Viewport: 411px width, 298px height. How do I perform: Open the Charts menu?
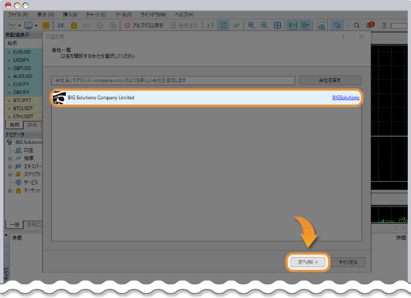[x=96, y=15]
